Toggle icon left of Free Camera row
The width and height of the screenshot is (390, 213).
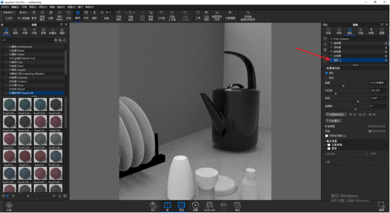click(x=331, y=39)
